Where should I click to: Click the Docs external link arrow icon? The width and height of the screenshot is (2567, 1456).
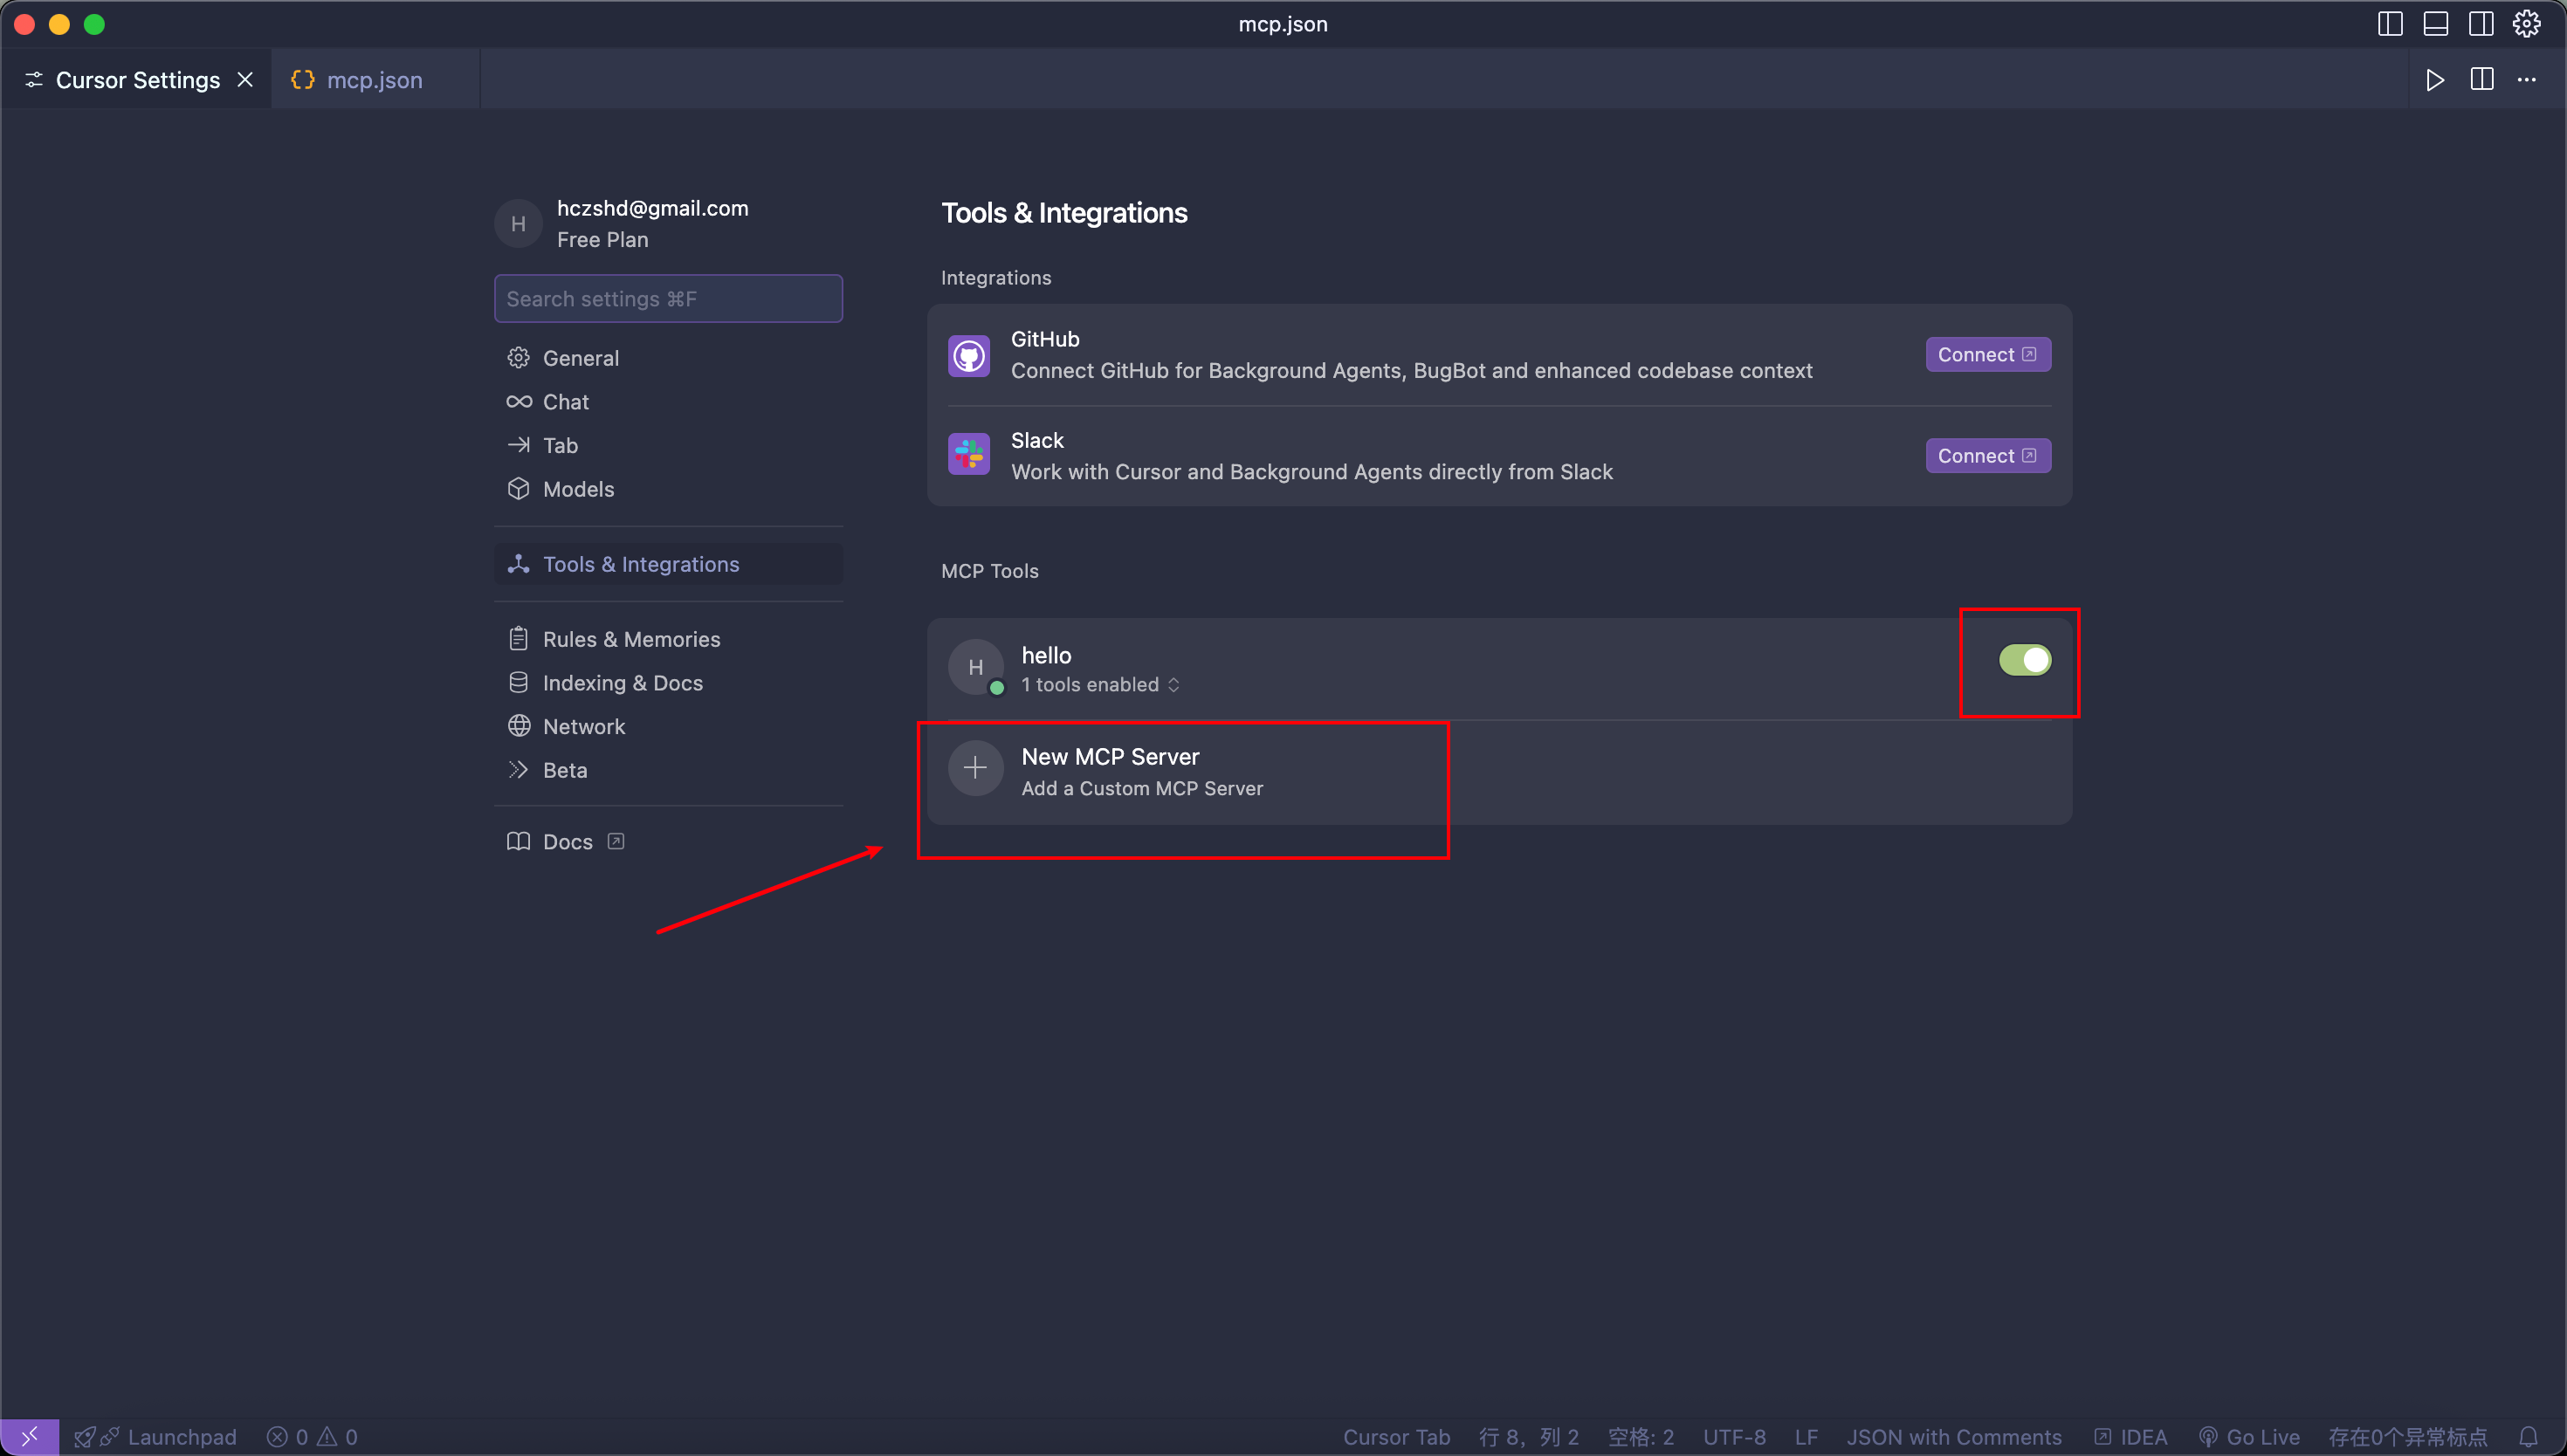[616, 841]
